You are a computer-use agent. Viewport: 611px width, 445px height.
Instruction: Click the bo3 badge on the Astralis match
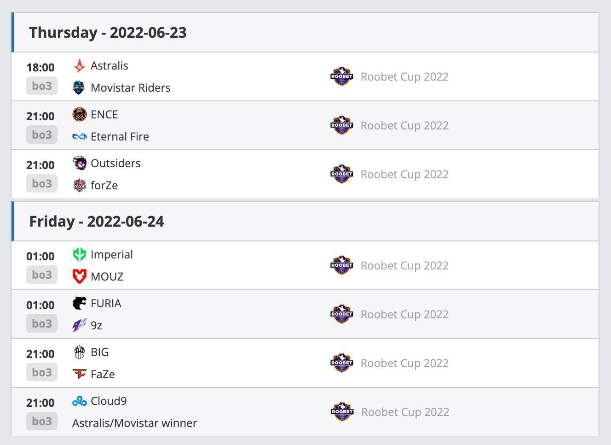pyautogui.click(x=41, y=86)
